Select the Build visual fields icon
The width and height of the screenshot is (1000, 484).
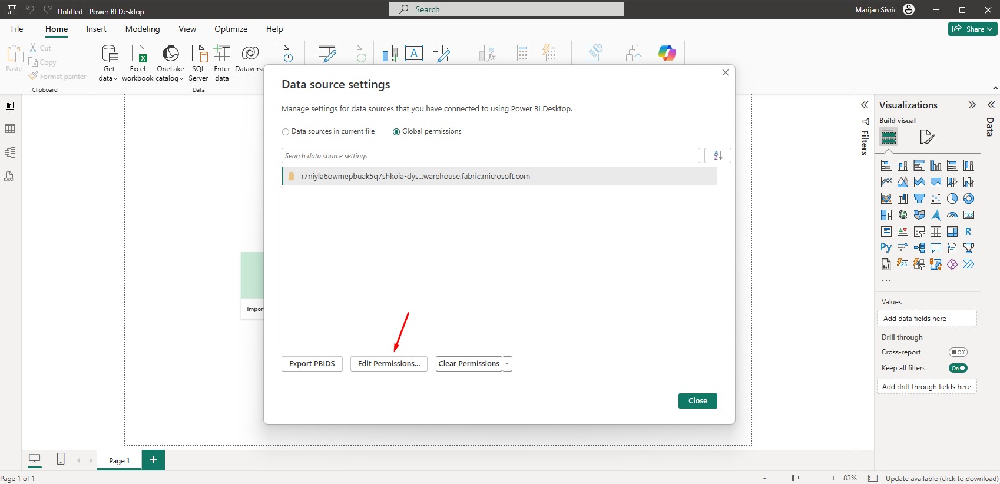point(889,137)
